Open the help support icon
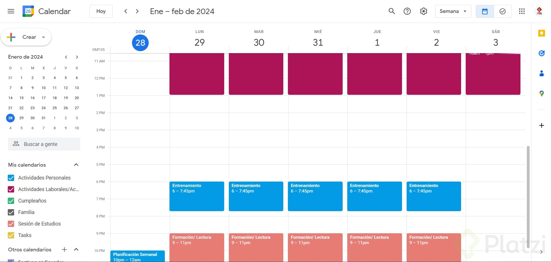Viewport: 551px width, 262px height. coord(407,11)
